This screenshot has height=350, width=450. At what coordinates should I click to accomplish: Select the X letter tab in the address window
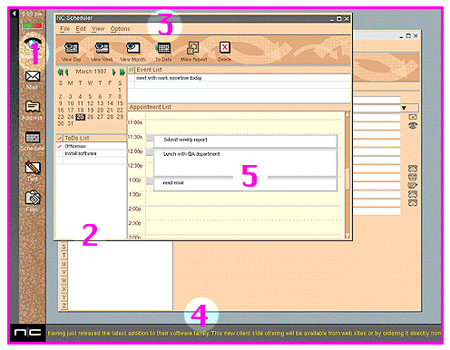pyautogui.click(x=64, y=289)
